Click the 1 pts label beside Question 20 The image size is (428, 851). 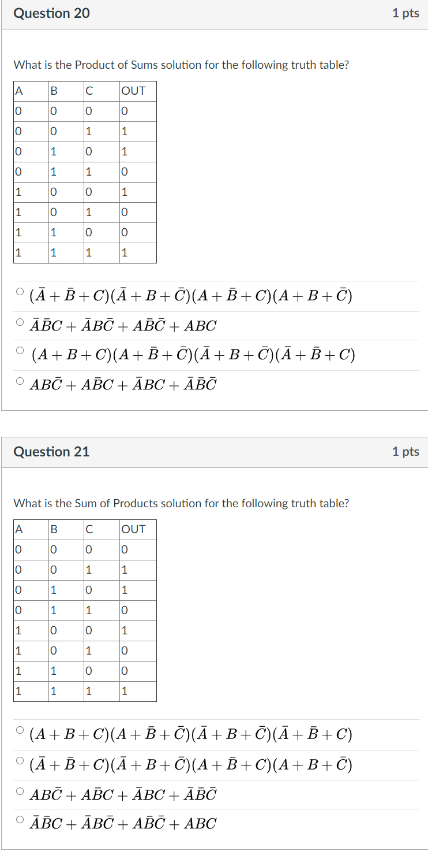(x=406, y=13)
